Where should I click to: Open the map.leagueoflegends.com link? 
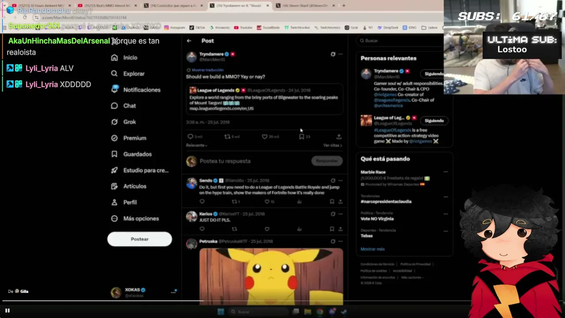[222, 108]
